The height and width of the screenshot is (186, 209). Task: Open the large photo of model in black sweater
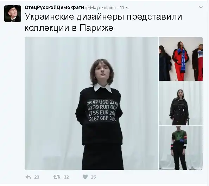click(x=91, y=103)
